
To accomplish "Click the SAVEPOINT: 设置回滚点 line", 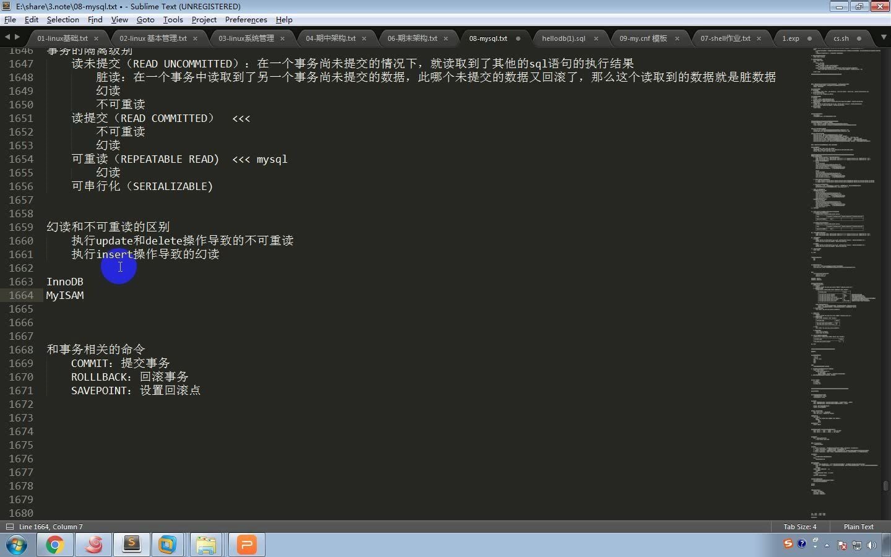I will (x=136, y=391).
